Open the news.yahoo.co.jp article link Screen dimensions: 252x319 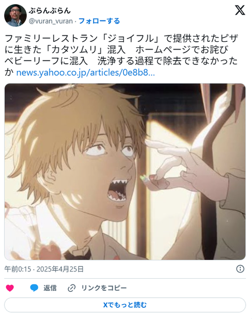85,72
